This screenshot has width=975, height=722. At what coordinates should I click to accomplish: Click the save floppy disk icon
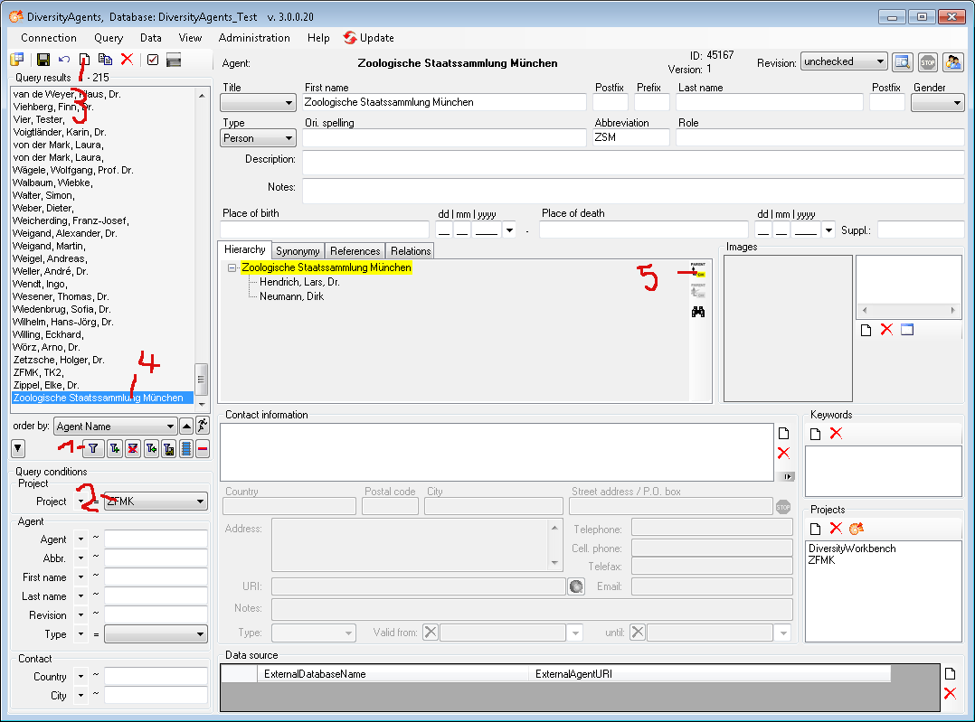(x=43, y=60)
